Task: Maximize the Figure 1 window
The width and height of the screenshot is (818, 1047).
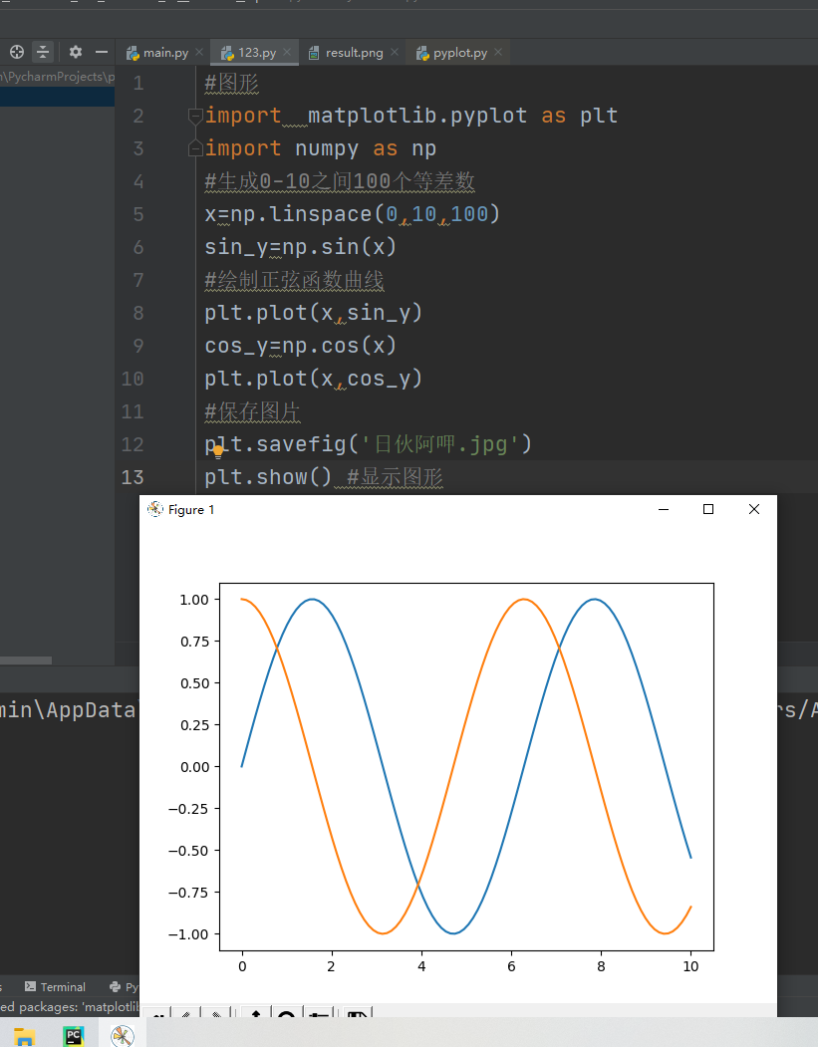Action: click(708, 509)
